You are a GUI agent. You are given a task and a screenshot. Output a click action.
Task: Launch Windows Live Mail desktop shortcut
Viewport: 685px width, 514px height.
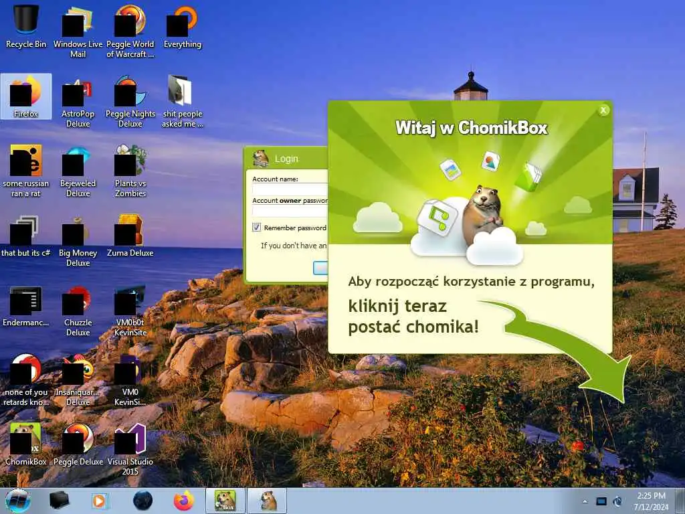(78, 31)
